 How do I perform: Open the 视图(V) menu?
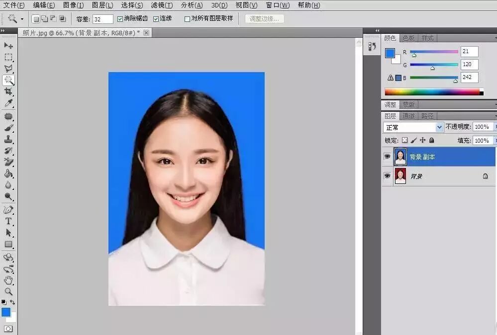[x=247, y=5]
